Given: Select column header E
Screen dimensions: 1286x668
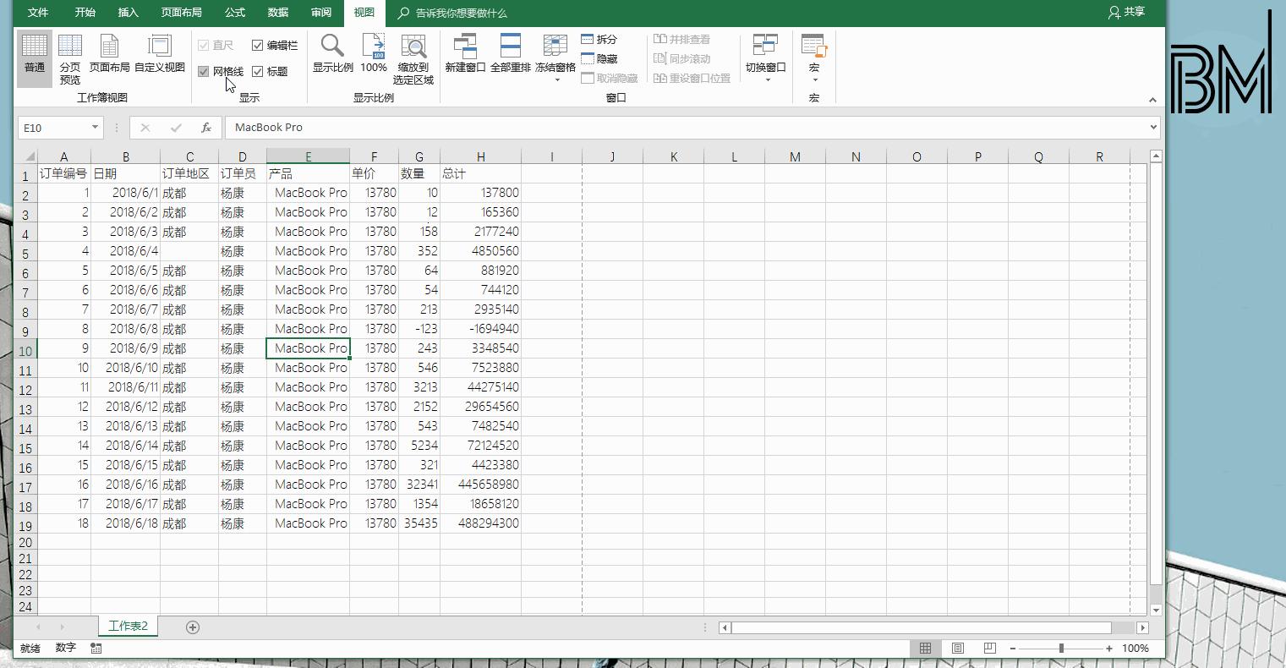Looking at the screenshot, I should coord(308,156).
